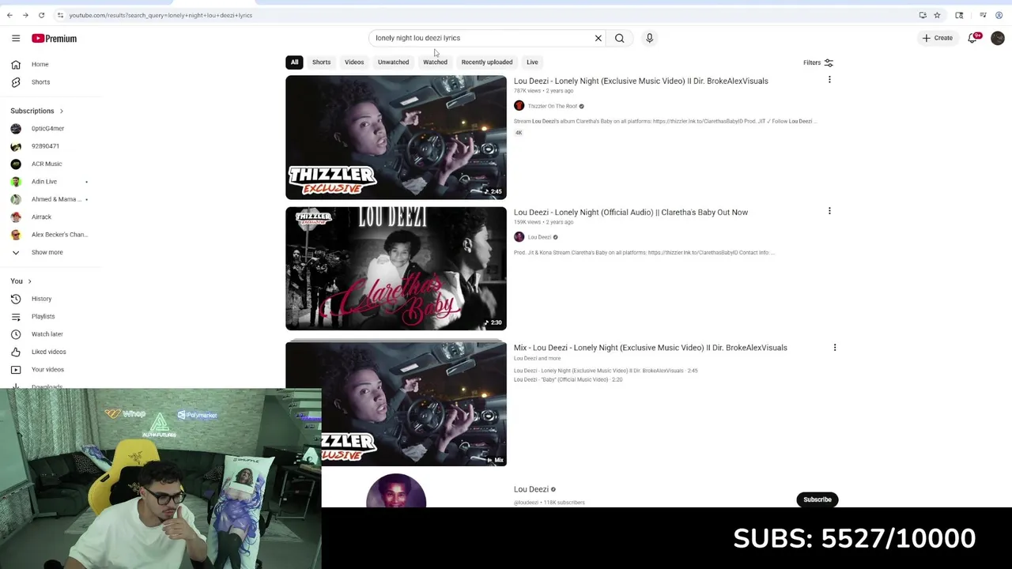Expand the Subscriptions section chevron
The height and width of the screenshot is (569, 1012).
click(x=61, y=111)
